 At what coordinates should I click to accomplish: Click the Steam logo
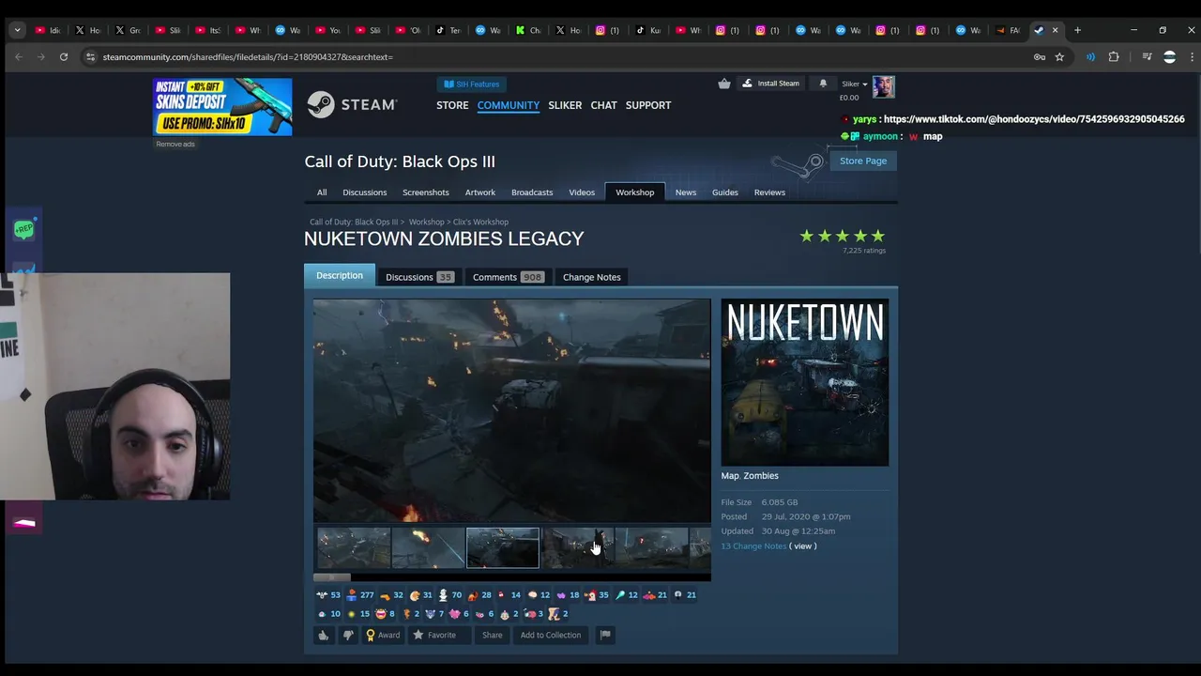tap(352, 105)
